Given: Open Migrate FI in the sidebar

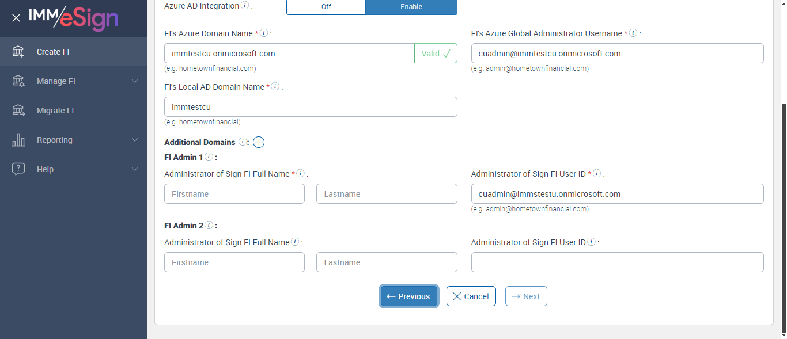Looking at the screenshot, I should click(74, 111).
